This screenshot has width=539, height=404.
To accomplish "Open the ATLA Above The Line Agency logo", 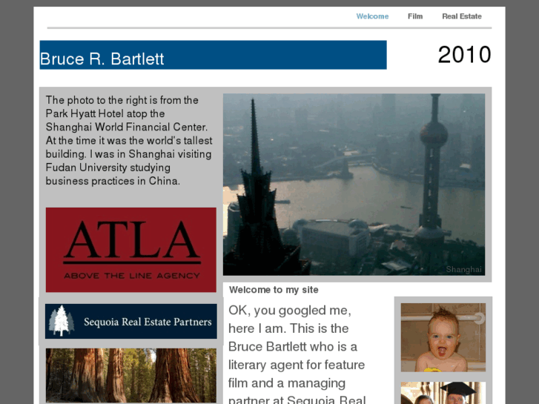I will pos(131,250).
